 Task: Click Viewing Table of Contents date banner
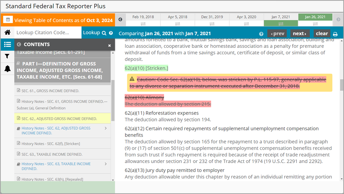[x=63, y=20]
